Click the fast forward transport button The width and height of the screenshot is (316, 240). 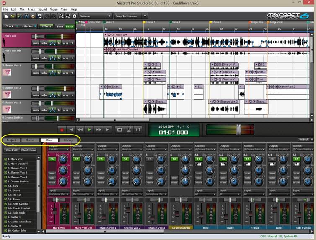pyautogui.click(x=98, y=130)
